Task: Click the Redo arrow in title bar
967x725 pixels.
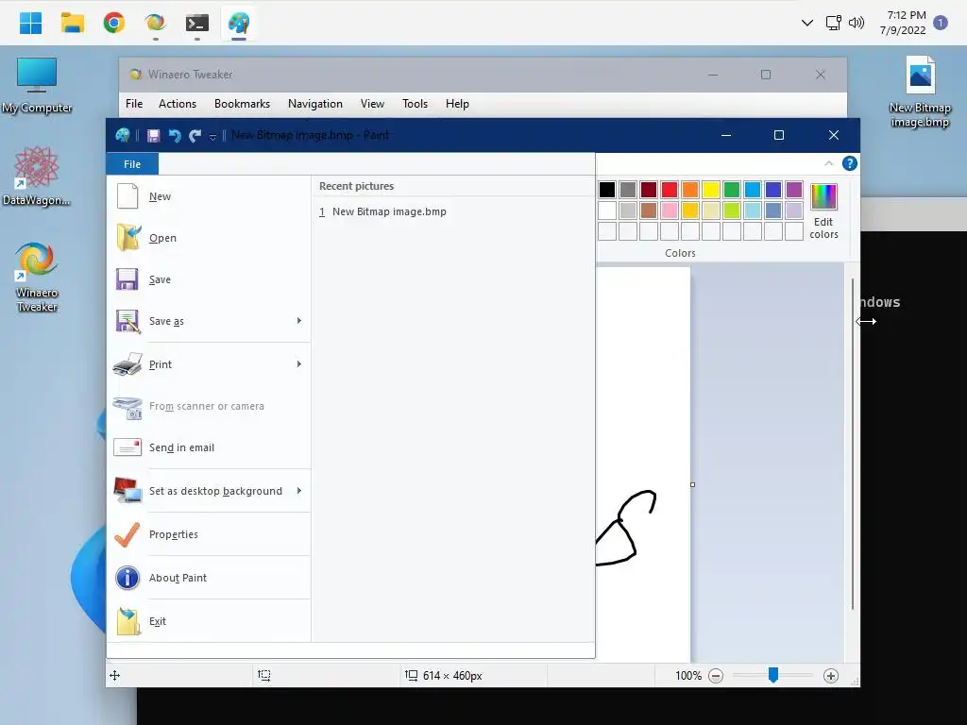Action: 195,136
